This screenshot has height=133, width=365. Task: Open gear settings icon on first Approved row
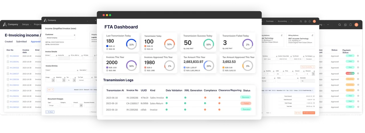click(358, 56)
